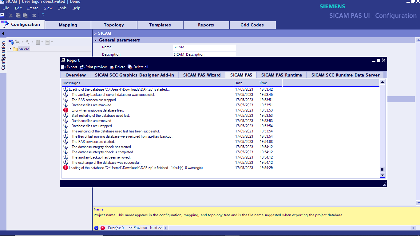Click the red error filter icon at bottom
The width and height of the screenshot is (420, 236).
point(103,228)
